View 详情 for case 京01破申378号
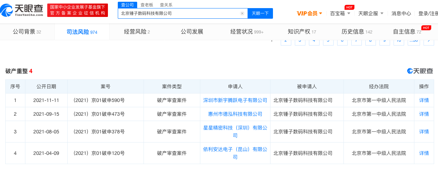 coord(424,132)
